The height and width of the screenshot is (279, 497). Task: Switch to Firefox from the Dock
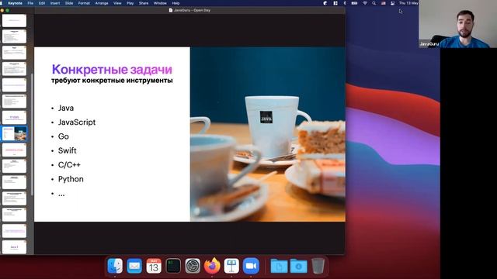point(212,266)
